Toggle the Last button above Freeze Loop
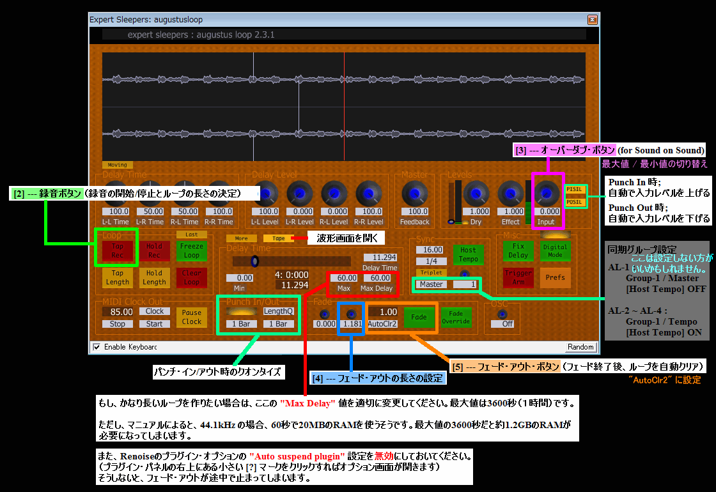 [x=191, y=234]
